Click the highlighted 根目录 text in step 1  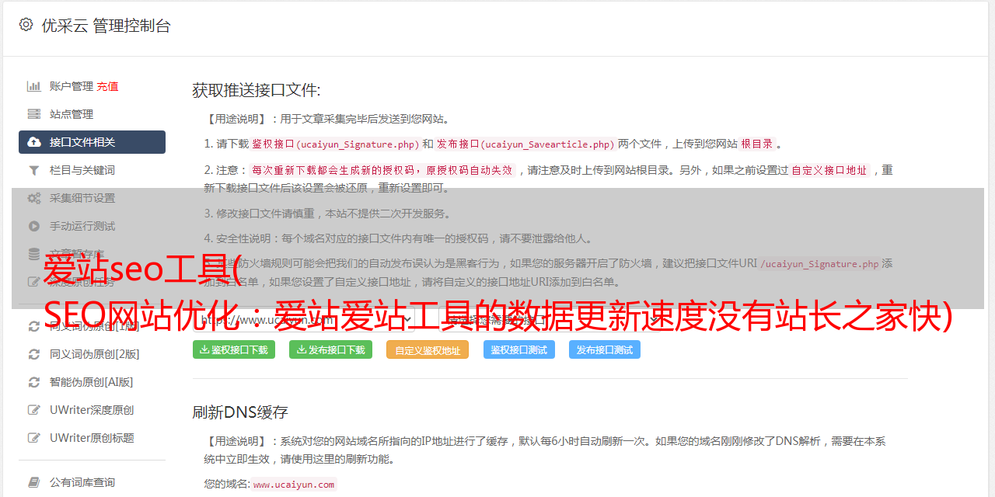(757, 144)
